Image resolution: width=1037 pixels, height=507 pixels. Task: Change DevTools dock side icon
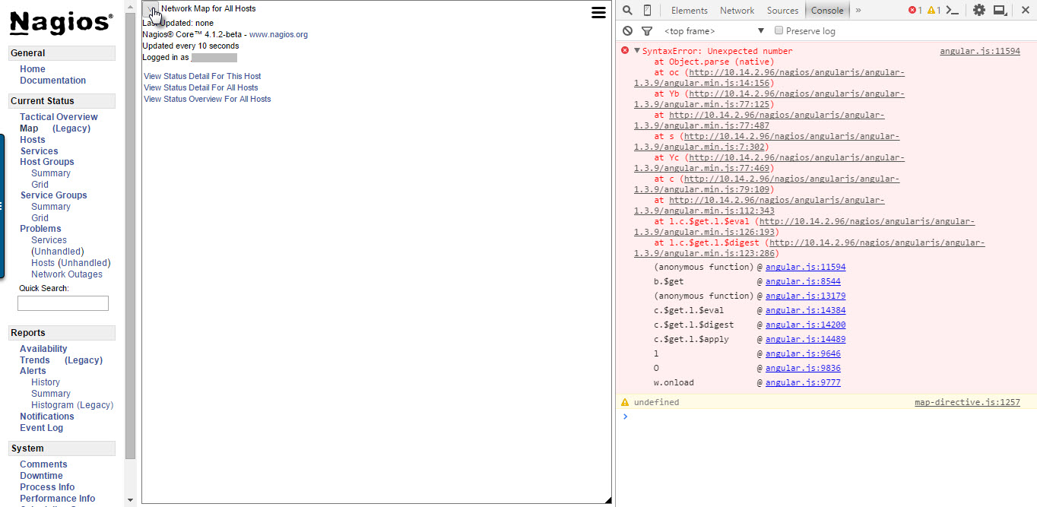(1001, 10)
